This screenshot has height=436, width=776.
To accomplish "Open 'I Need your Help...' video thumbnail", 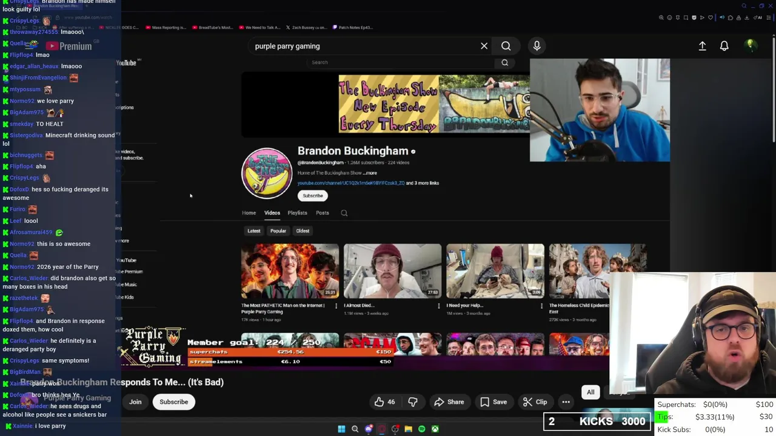I will click(495, 271).
